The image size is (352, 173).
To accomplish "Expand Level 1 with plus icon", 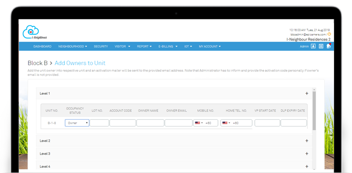I will tap(307, 93).
